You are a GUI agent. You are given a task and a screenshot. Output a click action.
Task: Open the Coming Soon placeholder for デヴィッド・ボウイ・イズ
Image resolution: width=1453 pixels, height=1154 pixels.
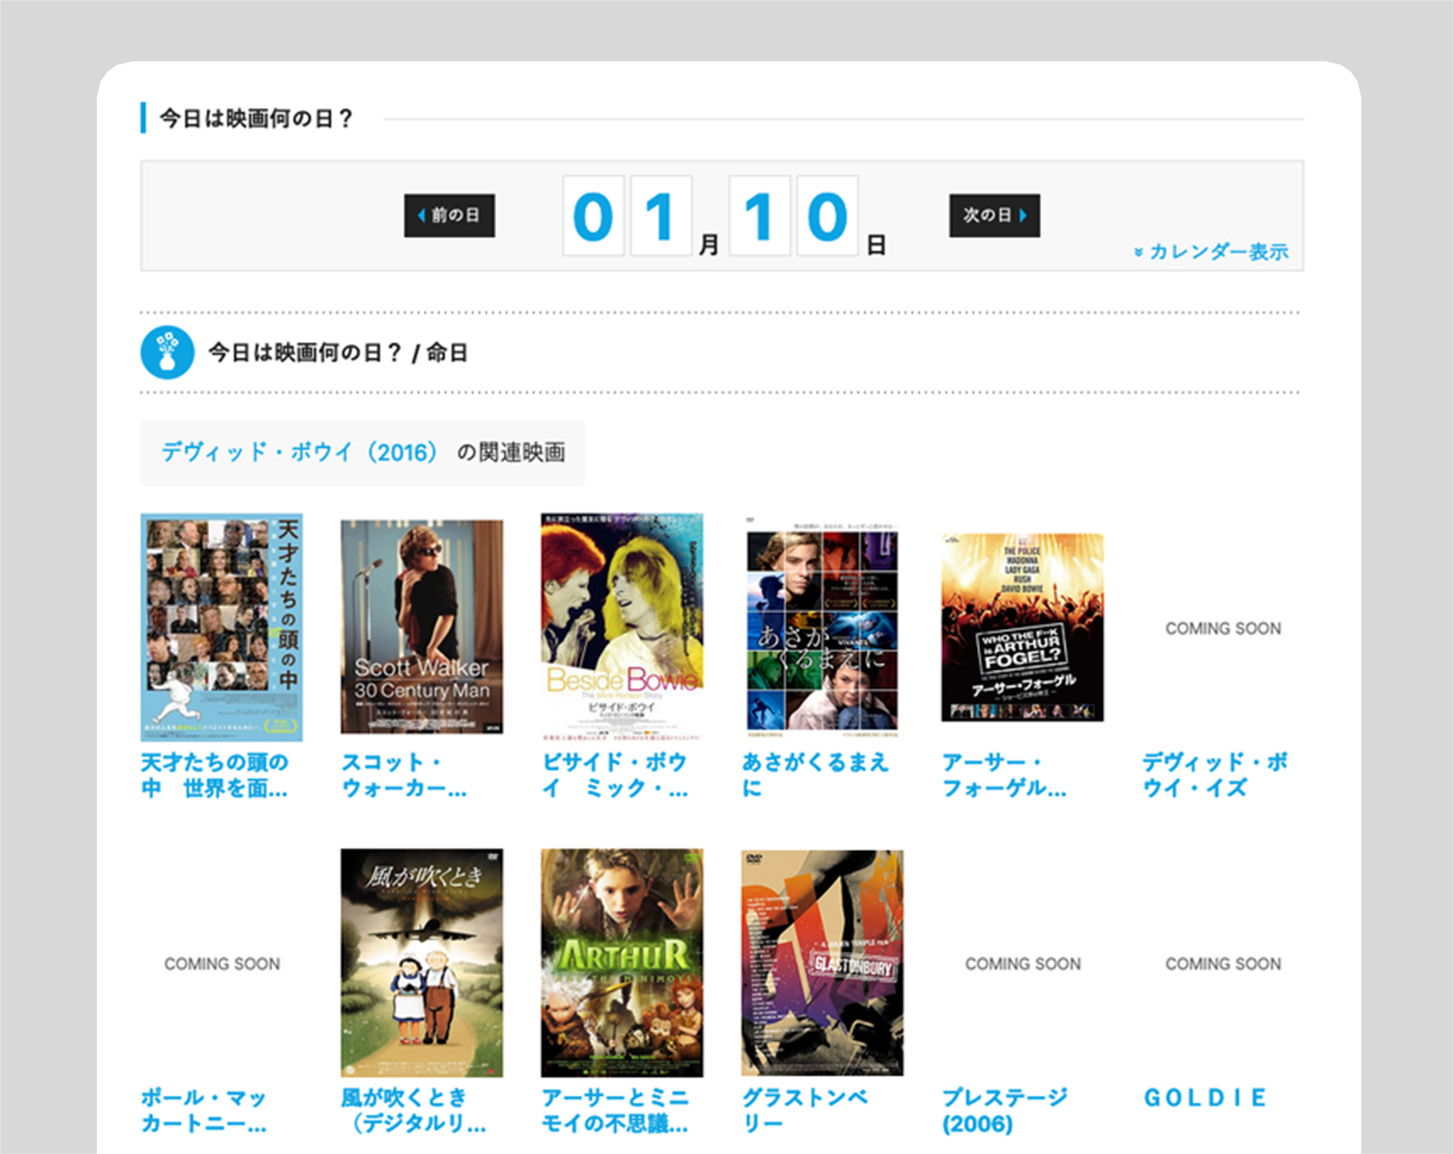click(x=1223, y=628)
